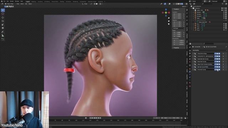Open the Braid Hair Curves modifier options arrow
Image resolution: width=228 pixels, height=128 pixels.
point(221,62)
